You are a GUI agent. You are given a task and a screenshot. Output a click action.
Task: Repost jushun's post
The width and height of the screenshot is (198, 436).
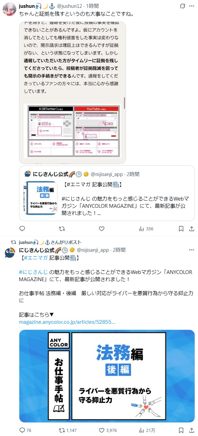click(62, 229)
